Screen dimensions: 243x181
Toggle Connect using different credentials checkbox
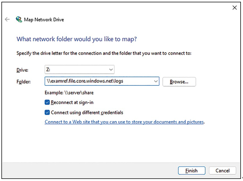[x=47, y=112]
